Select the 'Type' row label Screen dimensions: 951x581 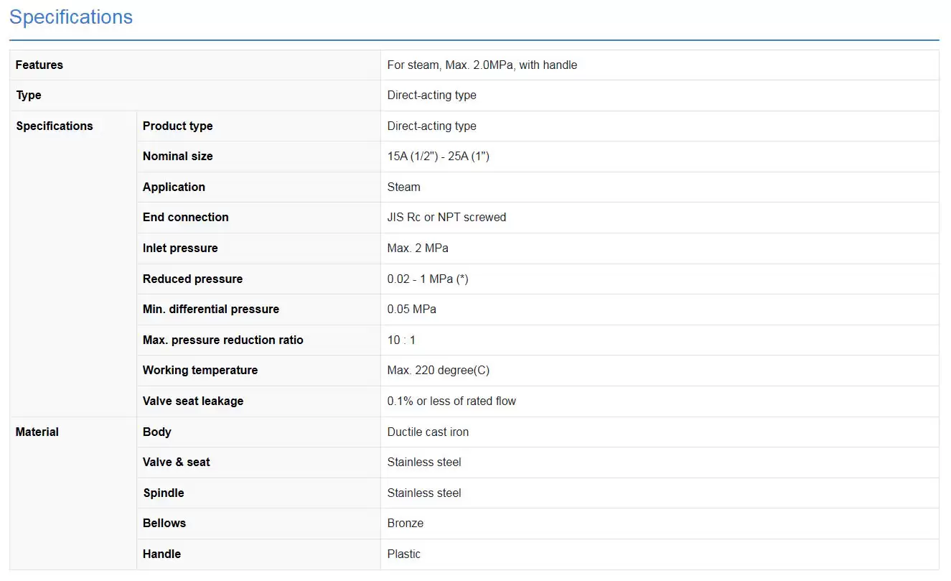tap(29, 96)
